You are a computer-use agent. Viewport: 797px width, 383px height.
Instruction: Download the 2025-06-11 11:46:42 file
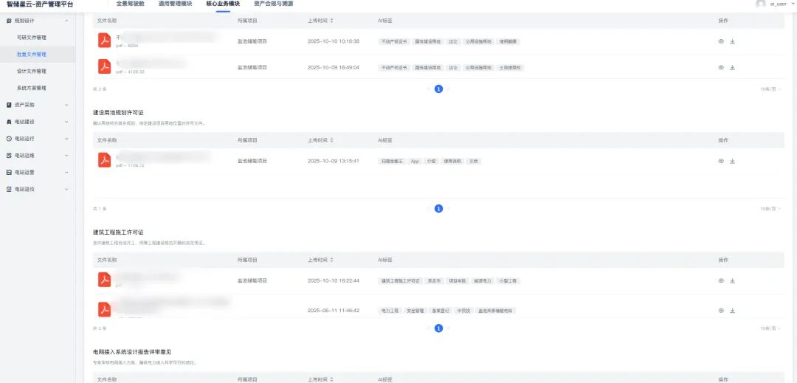pyautogui.click(x=733, y=311)
